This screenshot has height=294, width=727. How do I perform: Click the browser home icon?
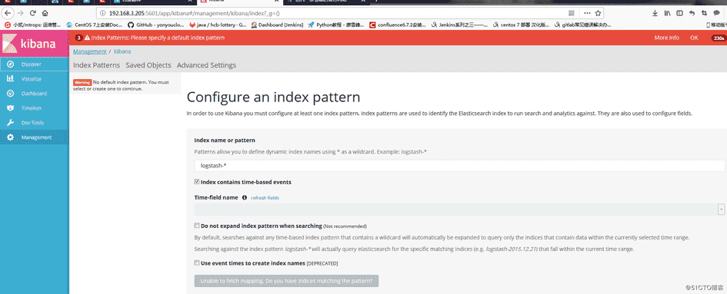(x=45, y=13)
